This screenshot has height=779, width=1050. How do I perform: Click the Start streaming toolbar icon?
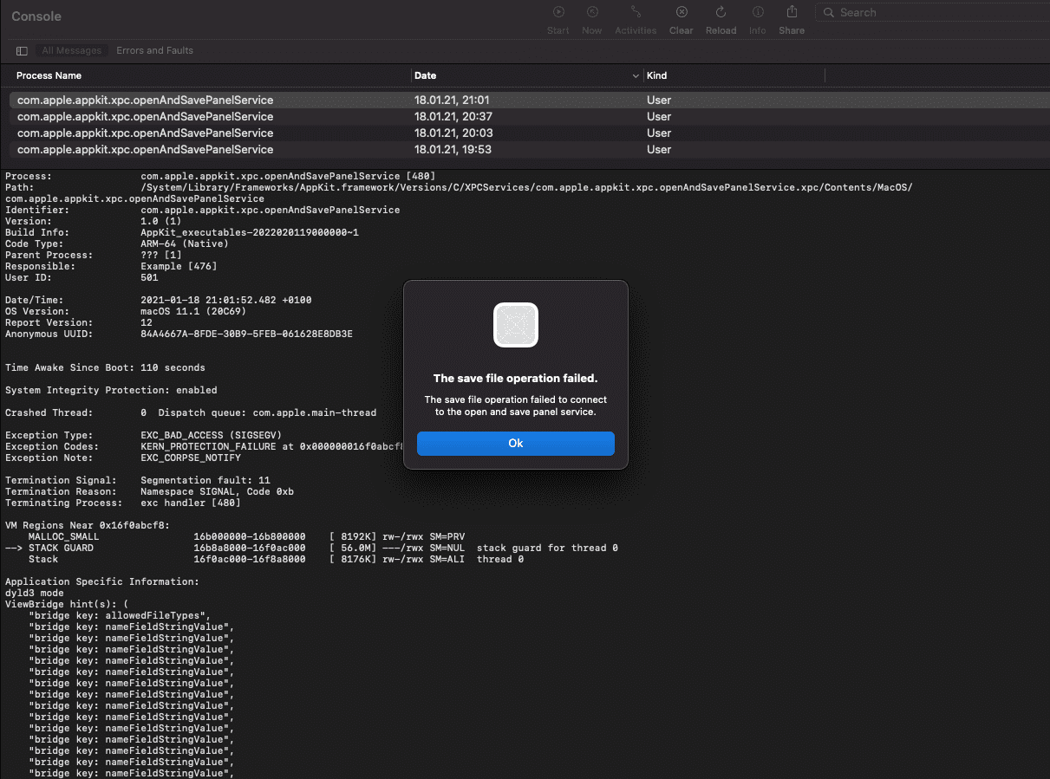[x=558, y=12]
